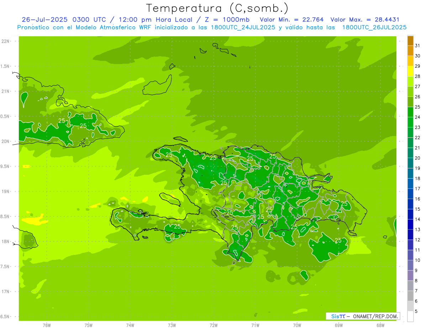The width and height of the screenshot is (427, 330).
Task: Click the 21N latitude axis label
Action: 5,91
